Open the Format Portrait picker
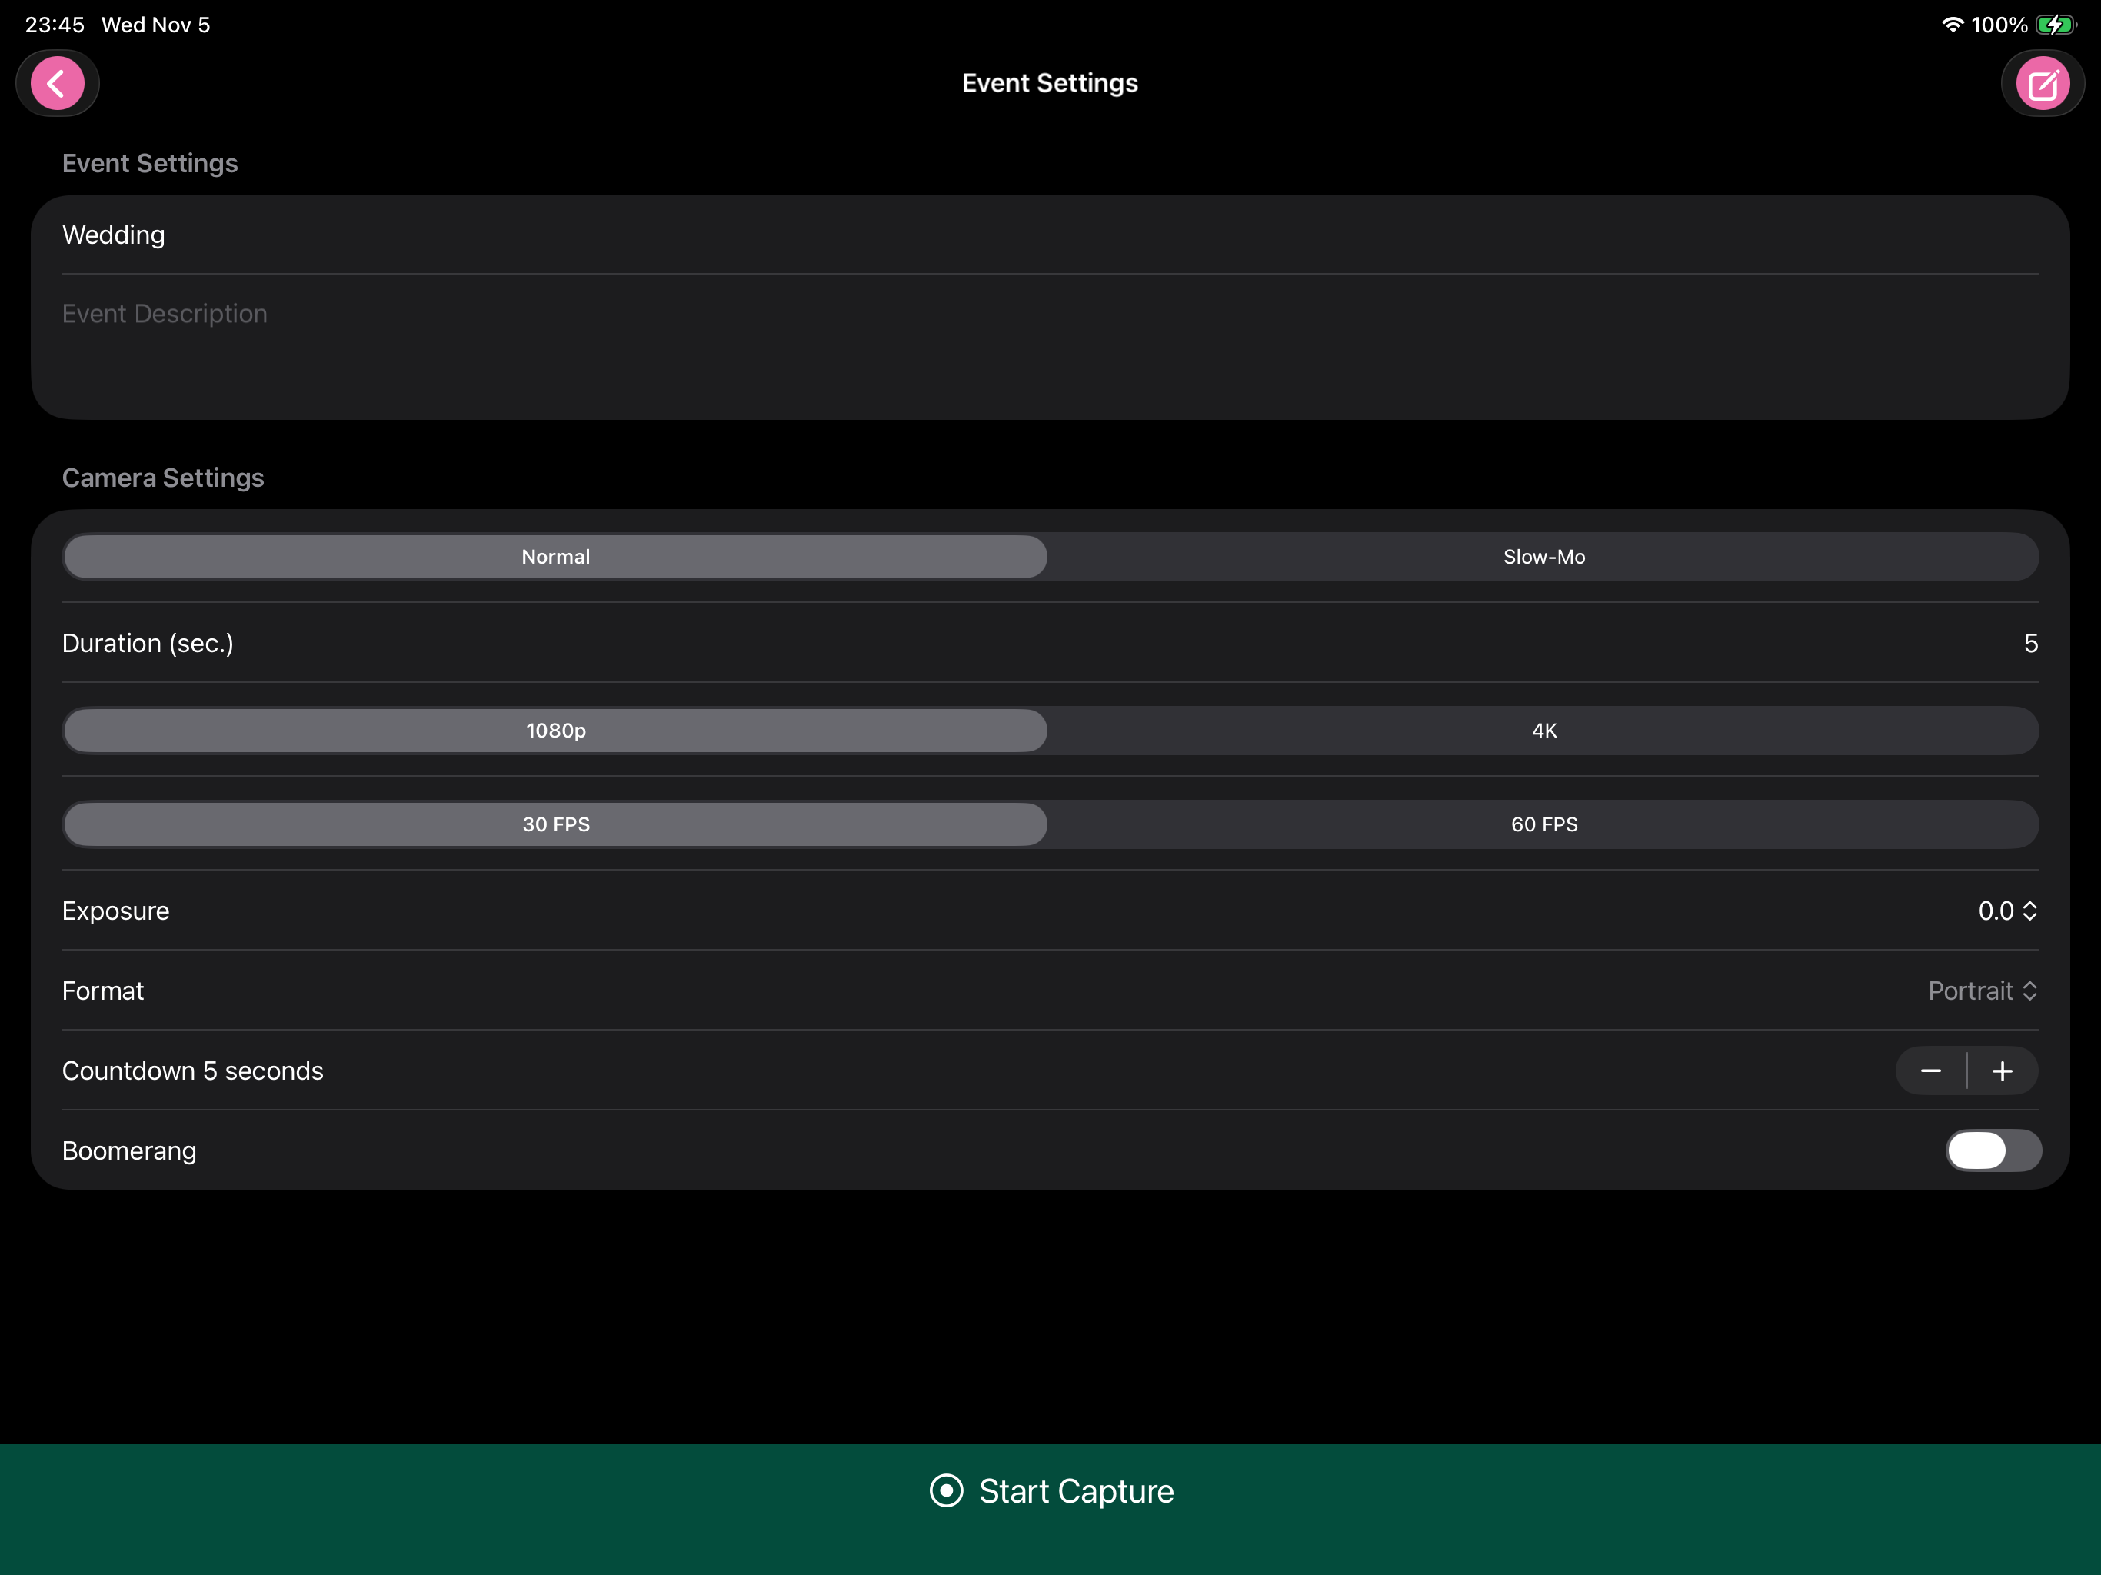The image size is (2101, 1575). pyautogui.click(x=1983, y=991)
